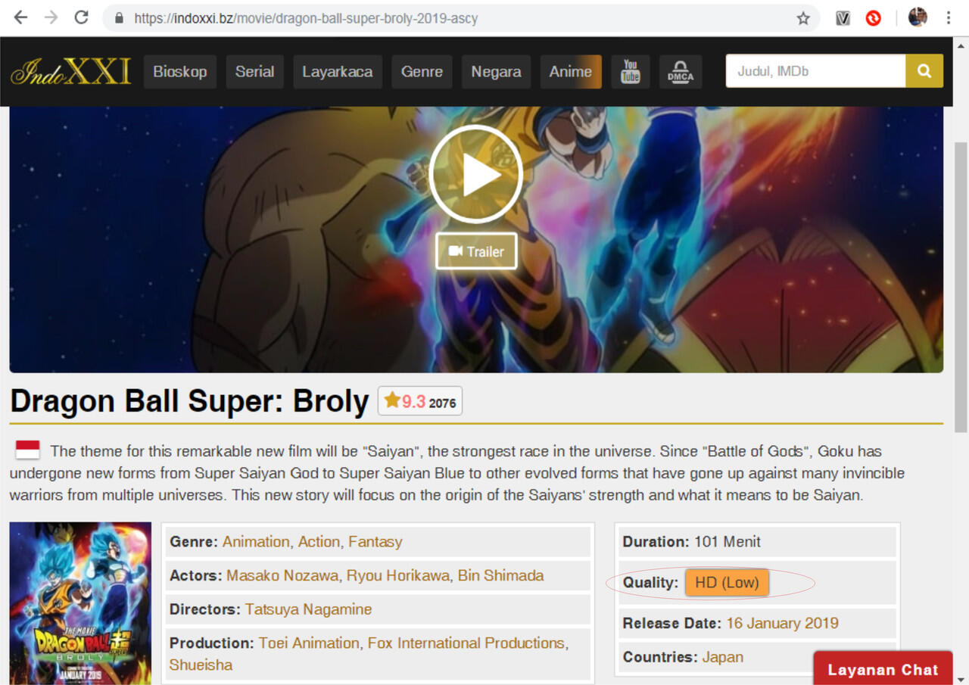This screenshot has height=685, width=969.
Task: Open the Chrome profile avatar
Action: click(918, 17)
